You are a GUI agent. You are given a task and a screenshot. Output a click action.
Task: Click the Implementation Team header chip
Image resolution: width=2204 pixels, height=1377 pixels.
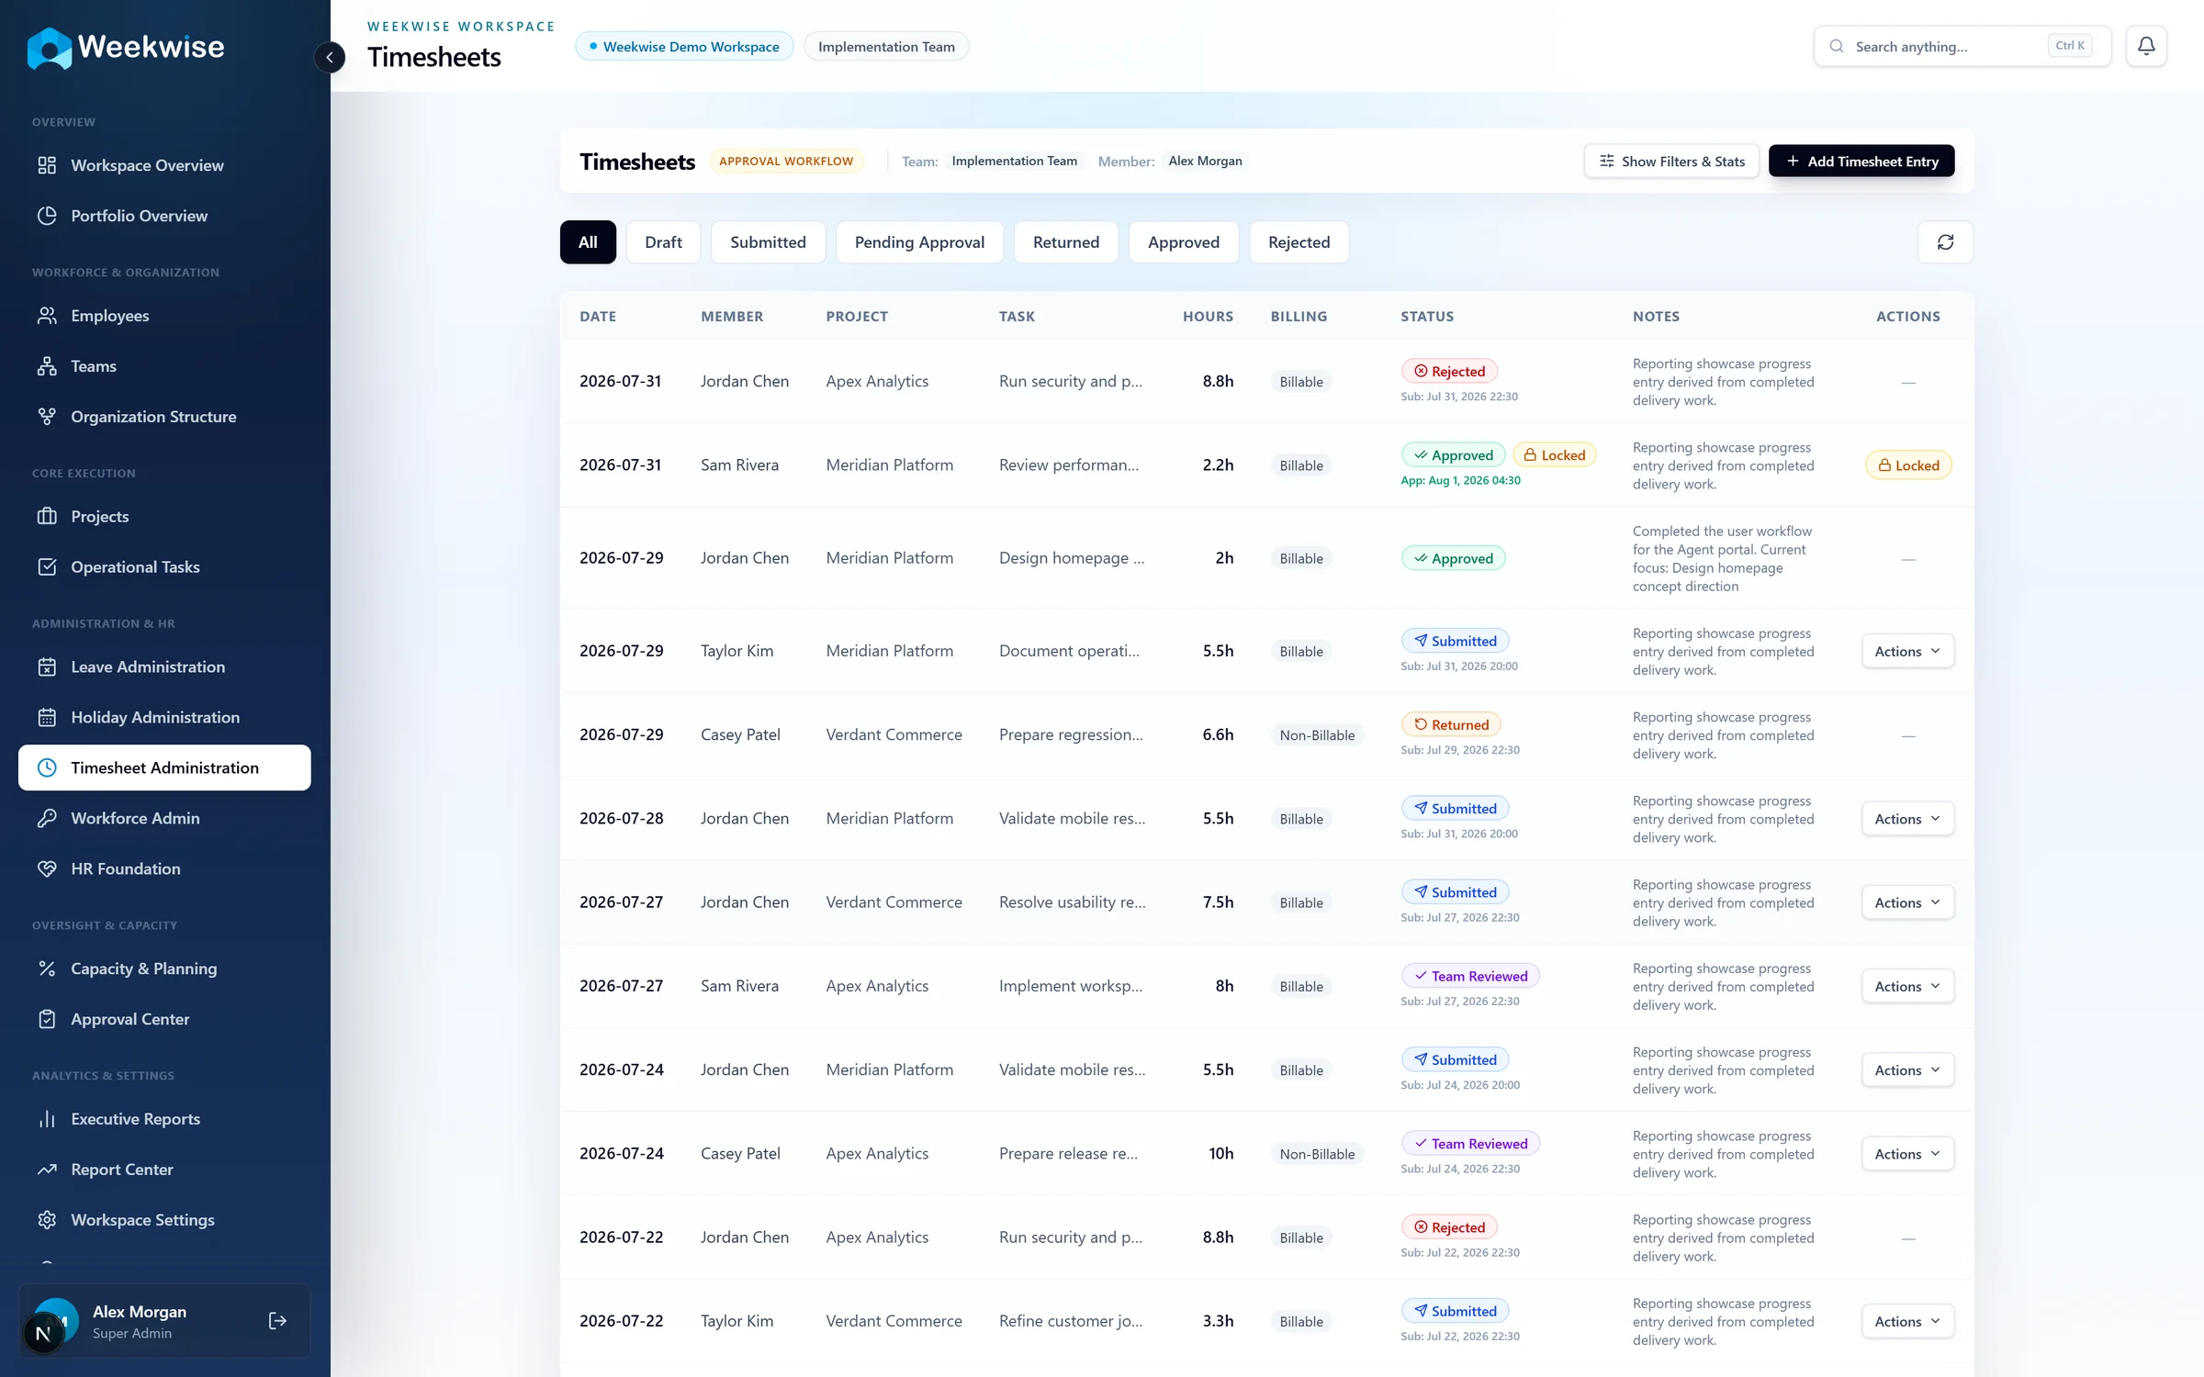click(886, 47)
